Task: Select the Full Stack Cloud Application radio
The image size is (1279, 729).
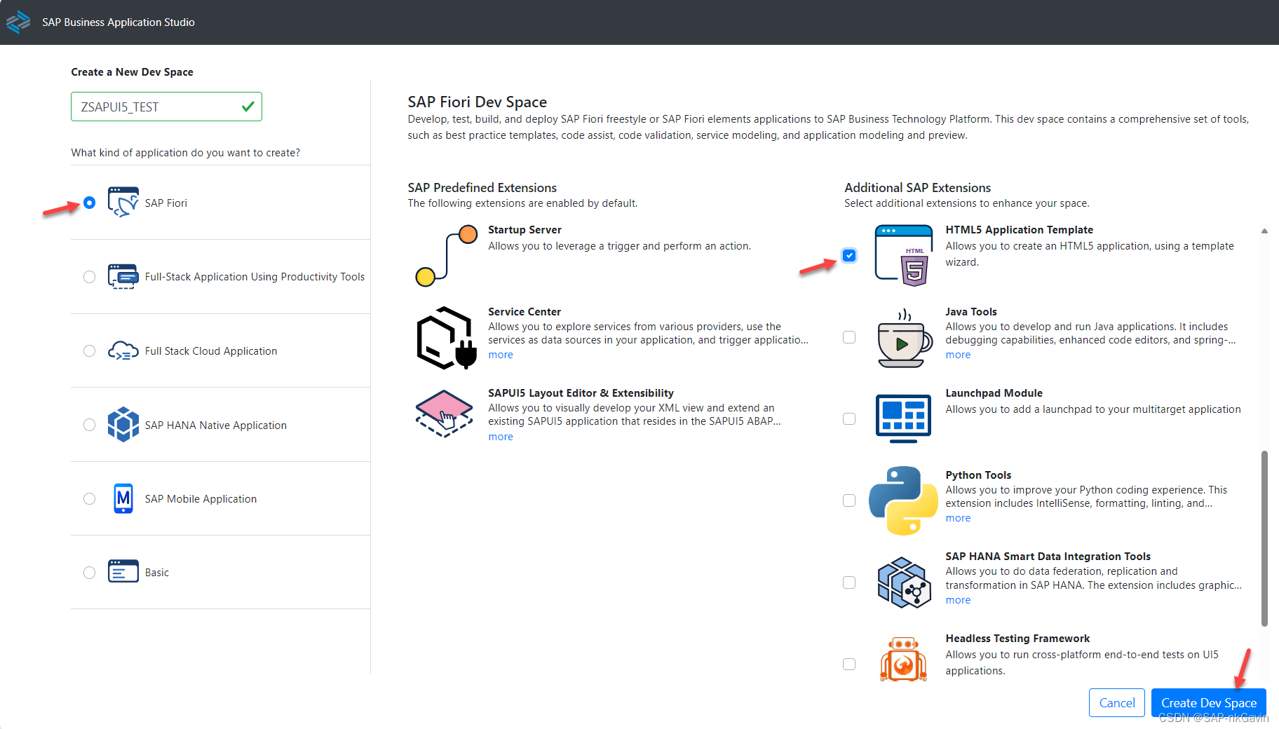Action: (x=89, y=350)
